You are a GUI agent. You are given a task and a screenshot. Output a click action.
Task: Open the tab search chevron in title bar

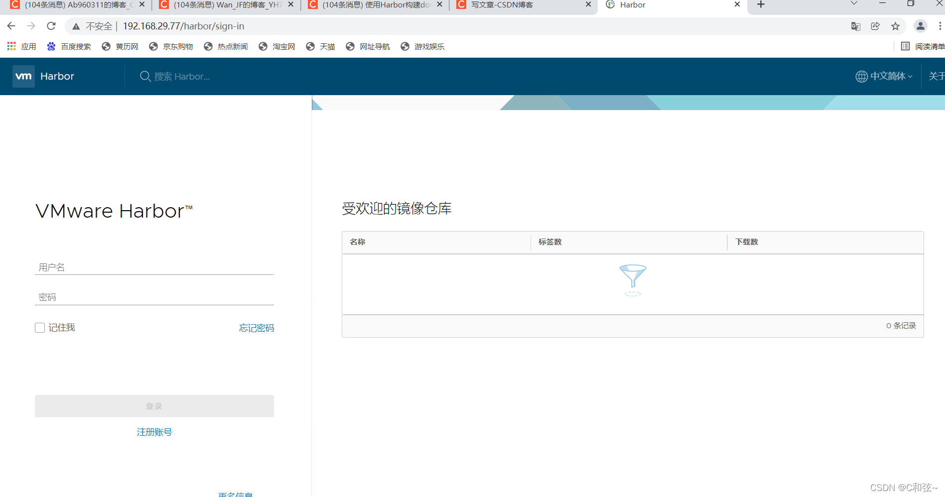click(x=854, y=4)
